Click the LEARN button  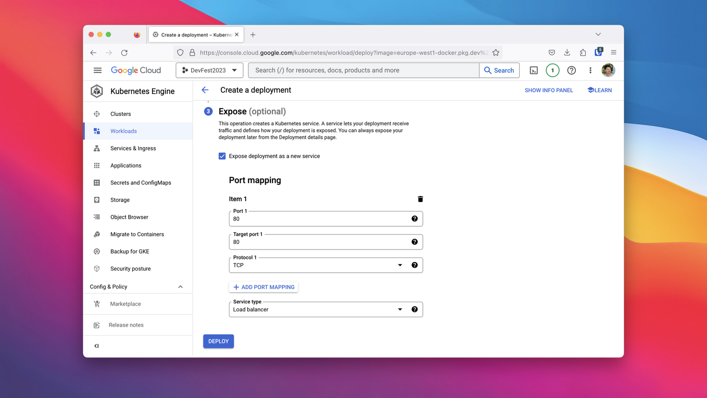tap(600, 90)
